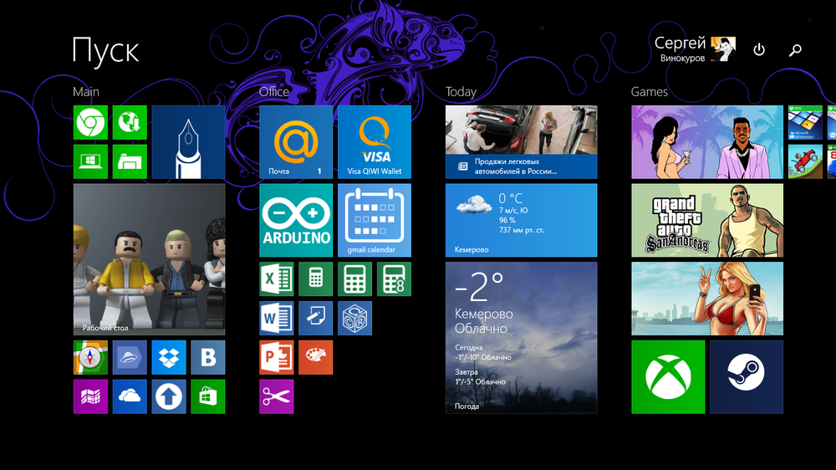This screenshot has width=836, height=470.
Task: Open the green laptop with Windows logo tile
Action: pos(90,161)
